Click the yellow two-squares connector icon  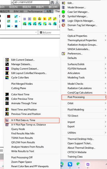55,19
